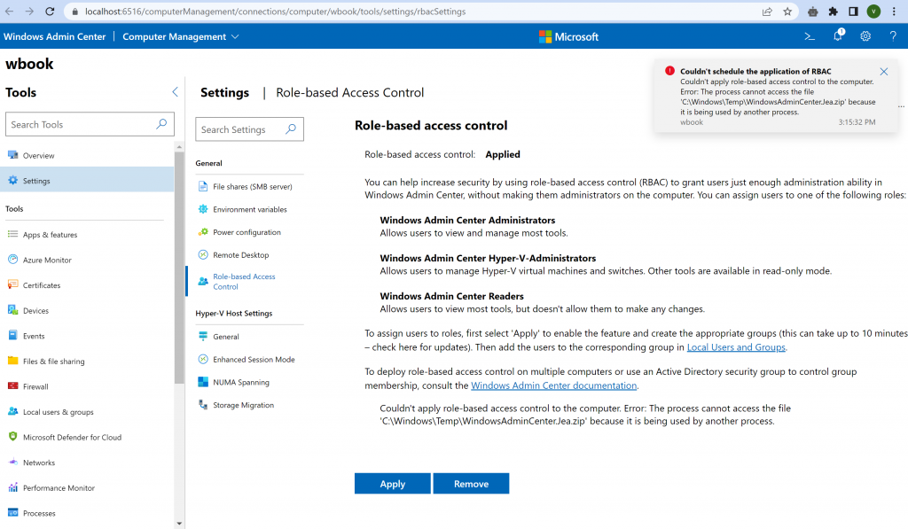The image size is (908, 529).
Task: Open Files & file sharing tool
Action: click(87, 362)
